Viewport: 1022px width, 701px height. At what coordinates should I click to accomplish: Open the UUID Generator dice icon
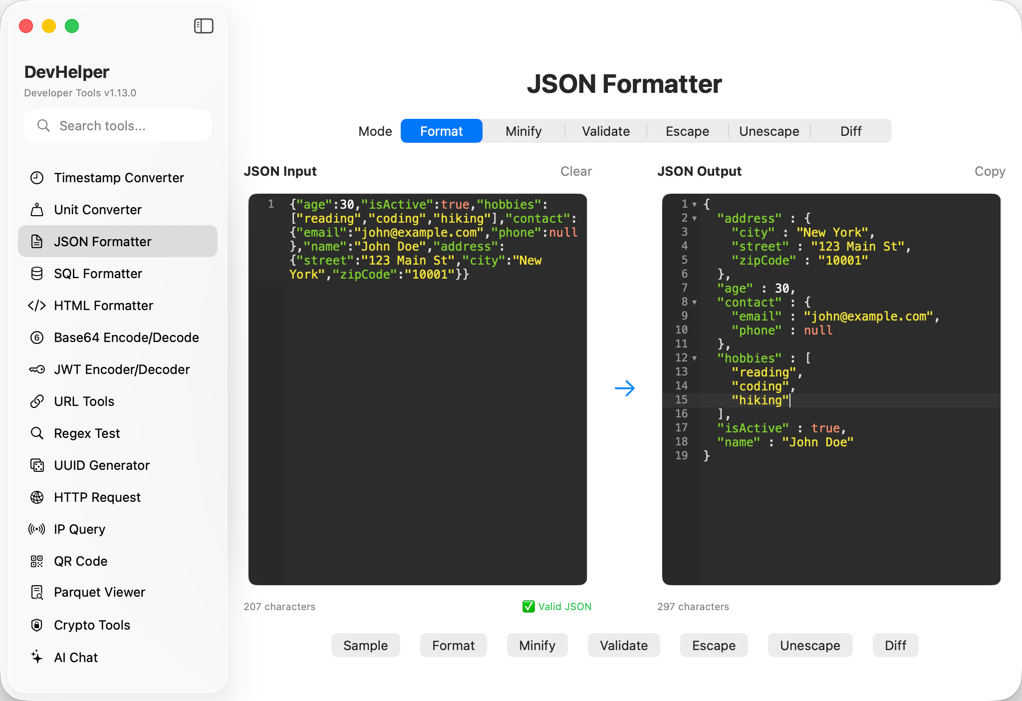coord(37,465)
